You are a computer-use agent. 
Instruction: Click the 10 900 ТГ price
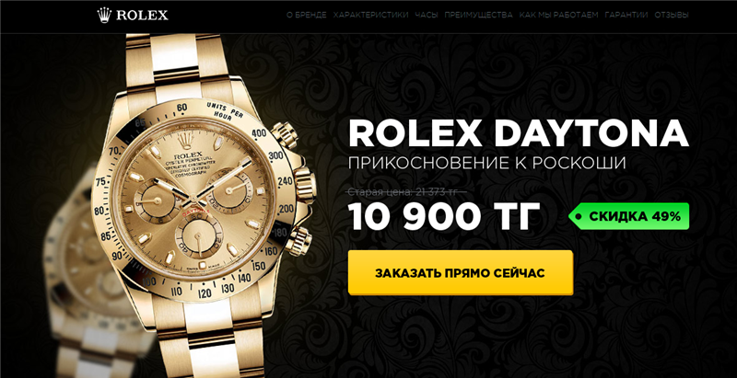pos(444,217)
